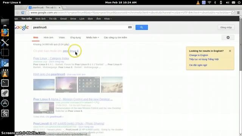This screenshot has height=136, width=242.
Task: Expand the Khác menu in black bar
Action: 108,19
